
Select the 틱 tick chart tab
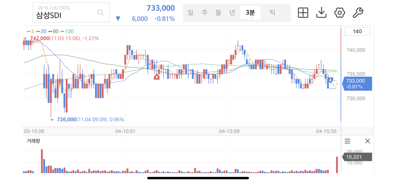[x=273, y=12]
